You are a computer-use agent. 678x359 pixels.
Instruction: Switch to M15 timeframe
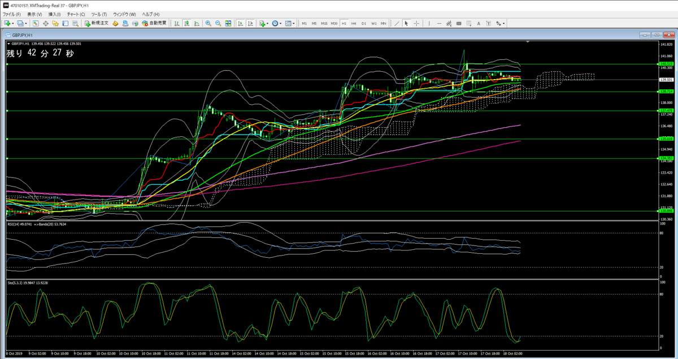[324, 23]
